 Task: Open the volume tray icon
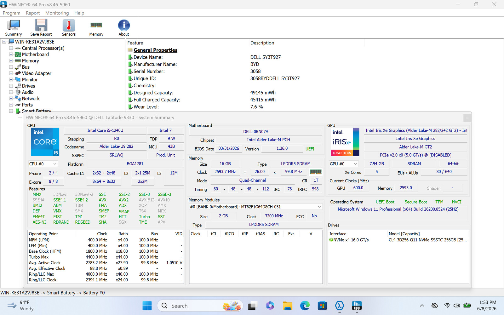[457, 306]
